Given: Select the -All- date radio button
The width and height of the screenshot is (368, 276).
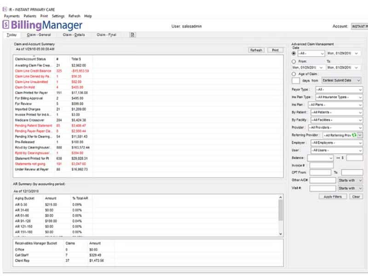Looking at the screenshot, I should click(x=293, y=53).
